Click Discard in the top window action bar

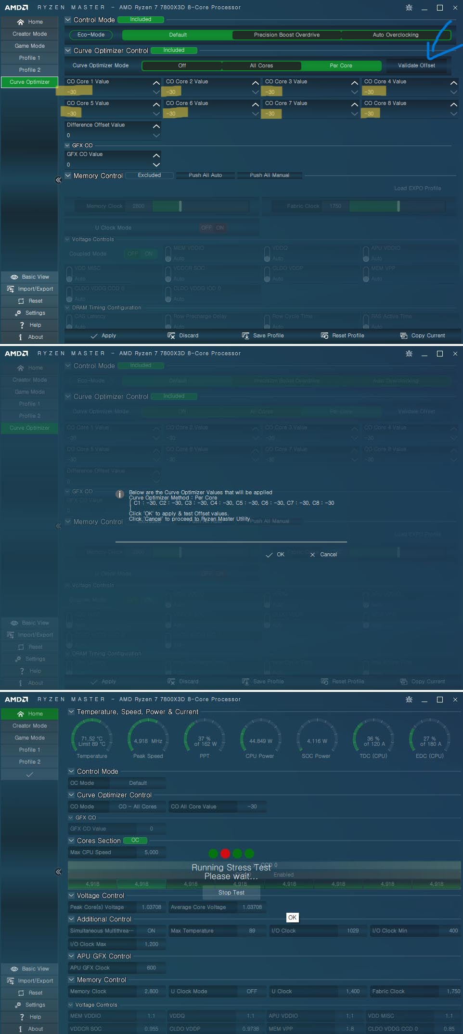183,335
